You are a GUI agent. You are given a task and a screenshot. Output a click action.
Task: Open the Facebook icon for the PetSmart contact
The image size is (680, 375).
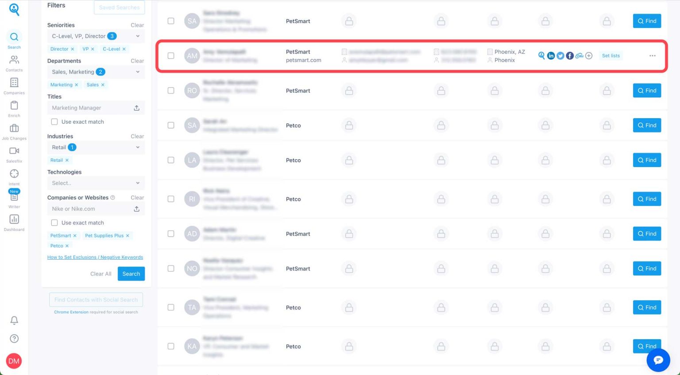pyautogui.click(x=570, y=56)
